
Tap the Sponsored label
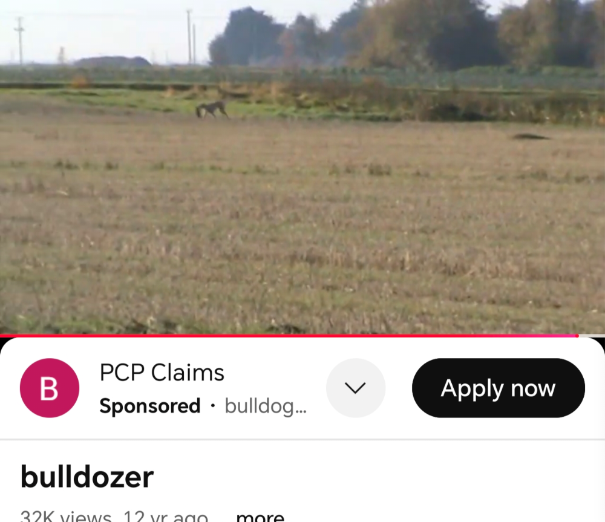coord(149,406)
